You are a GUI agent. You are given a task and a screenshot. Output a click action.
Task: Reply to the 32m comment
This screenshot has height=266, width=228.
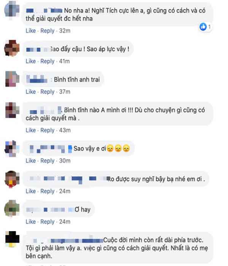[x=47, y=31]
